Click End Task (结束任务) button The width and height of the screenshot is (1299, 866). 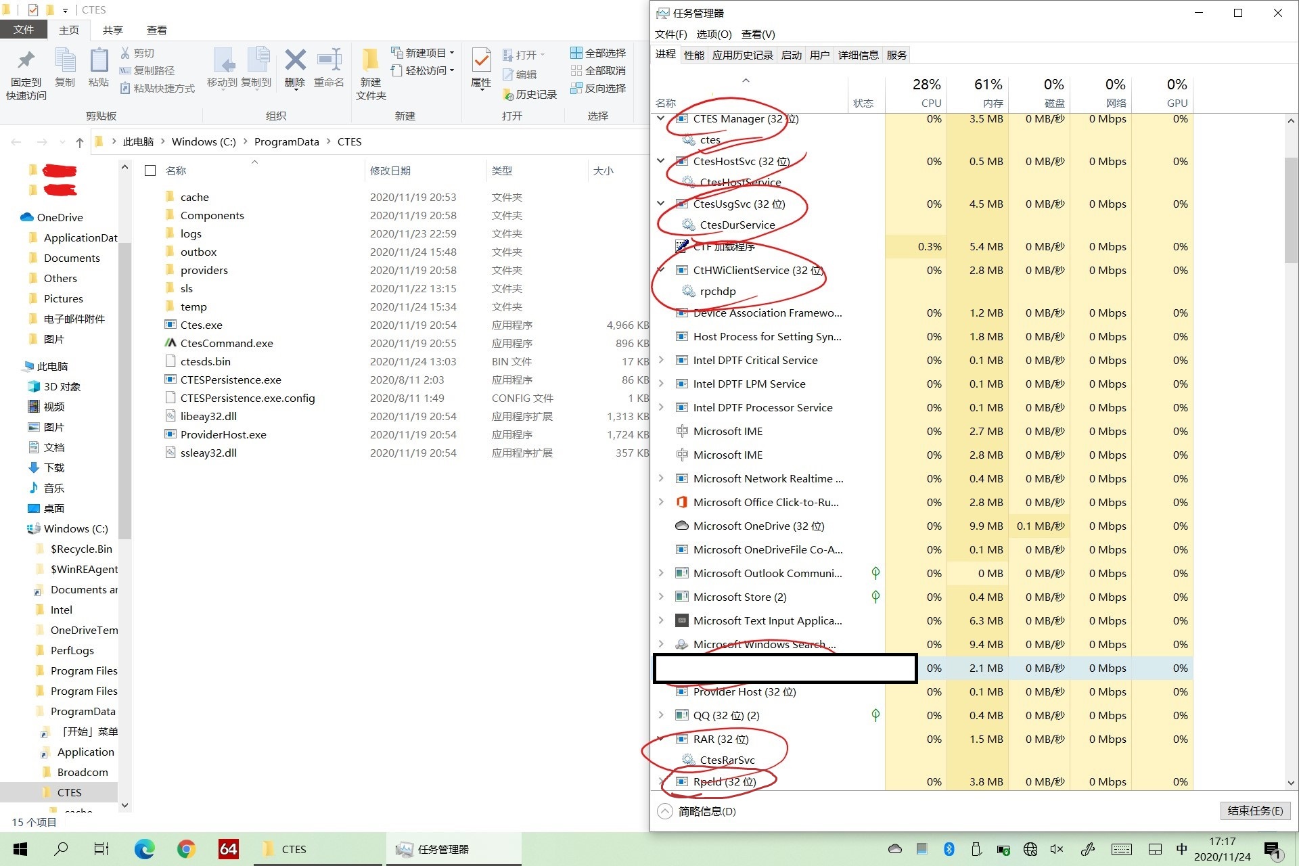pyautogui.click(x=1255, y=811)
